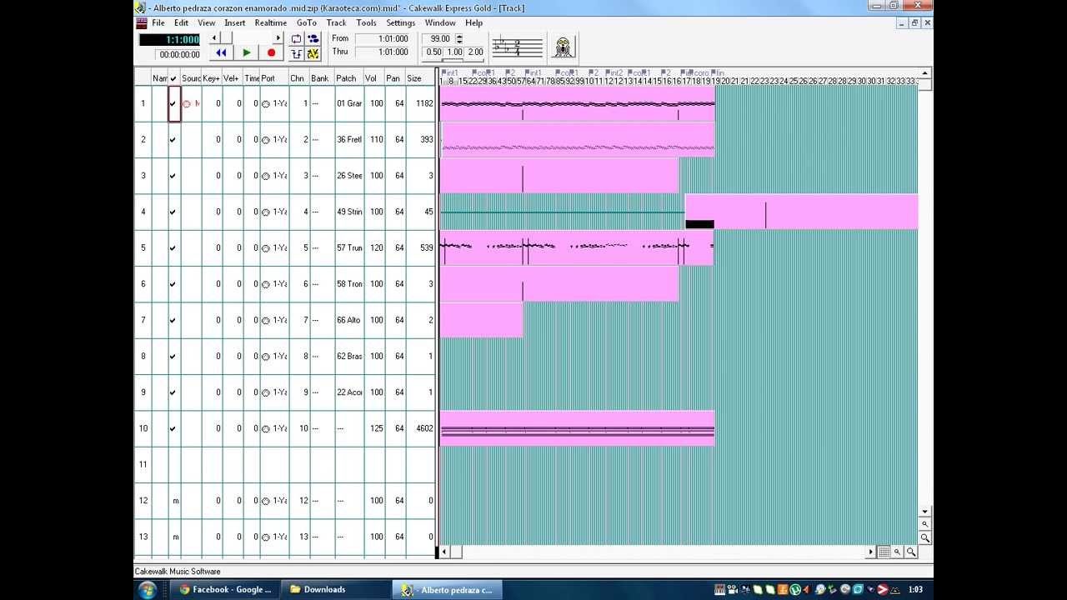Image resolution: width=1067 pixels, height=600 pixels.
Task: Toggle the check mark on track 2
Action: (173, 140)
